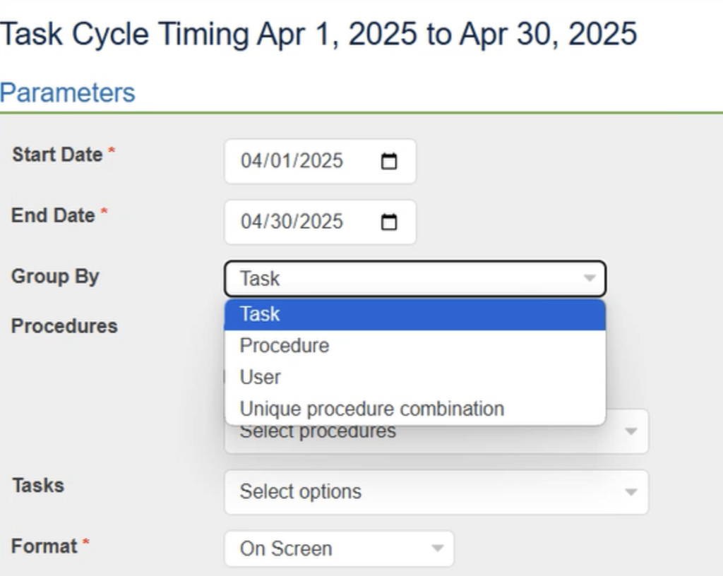Click the Group By dropdown arrow
Image resolution: width=723 pixels, height=576 pixels.
click(x=590, y=279)
